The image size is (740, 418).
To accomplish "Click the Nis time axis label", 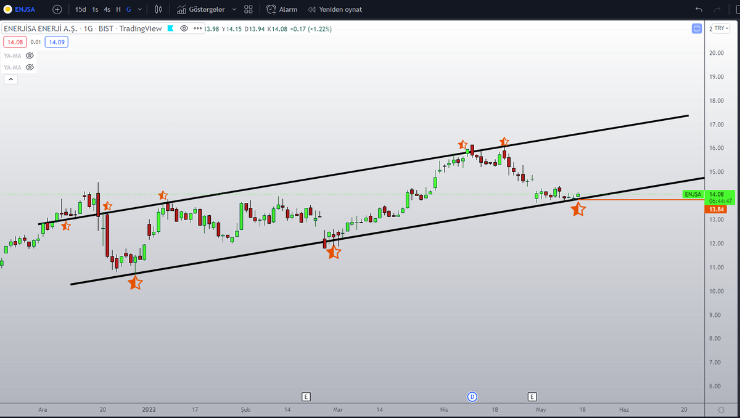I will click(443, 409).
